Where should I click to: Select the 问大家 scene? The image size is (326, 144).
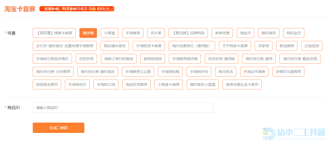click(x=156, y=33)
